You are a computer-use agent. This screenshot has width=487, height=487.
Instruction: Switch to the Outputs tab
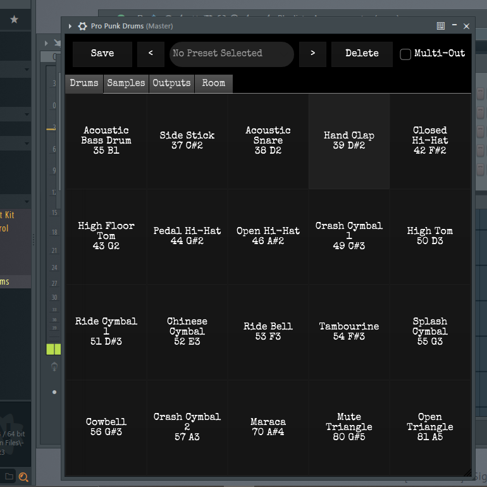pos(171,83)
